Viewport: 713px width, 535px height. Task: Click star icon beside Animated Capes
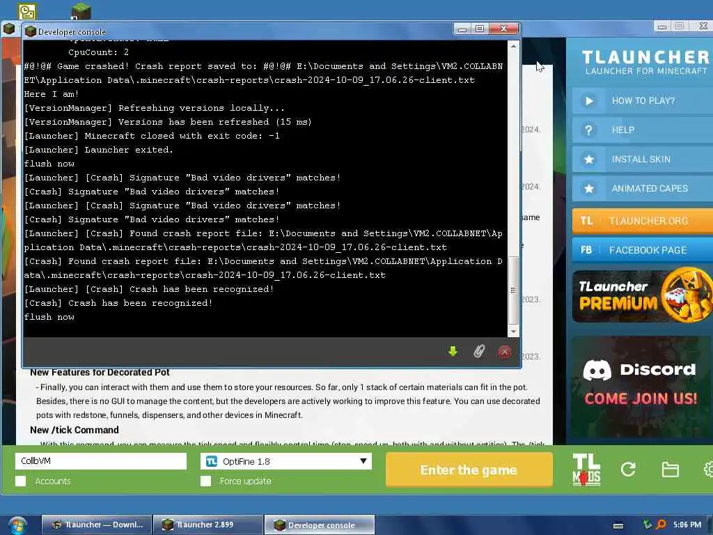tap(589, 188)
